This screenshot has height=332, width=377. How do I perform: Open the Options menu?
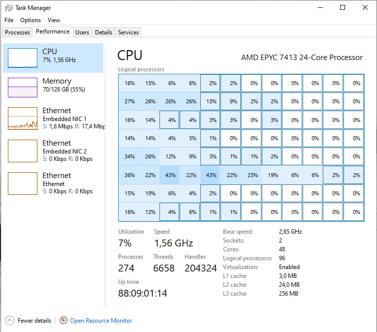31,20
